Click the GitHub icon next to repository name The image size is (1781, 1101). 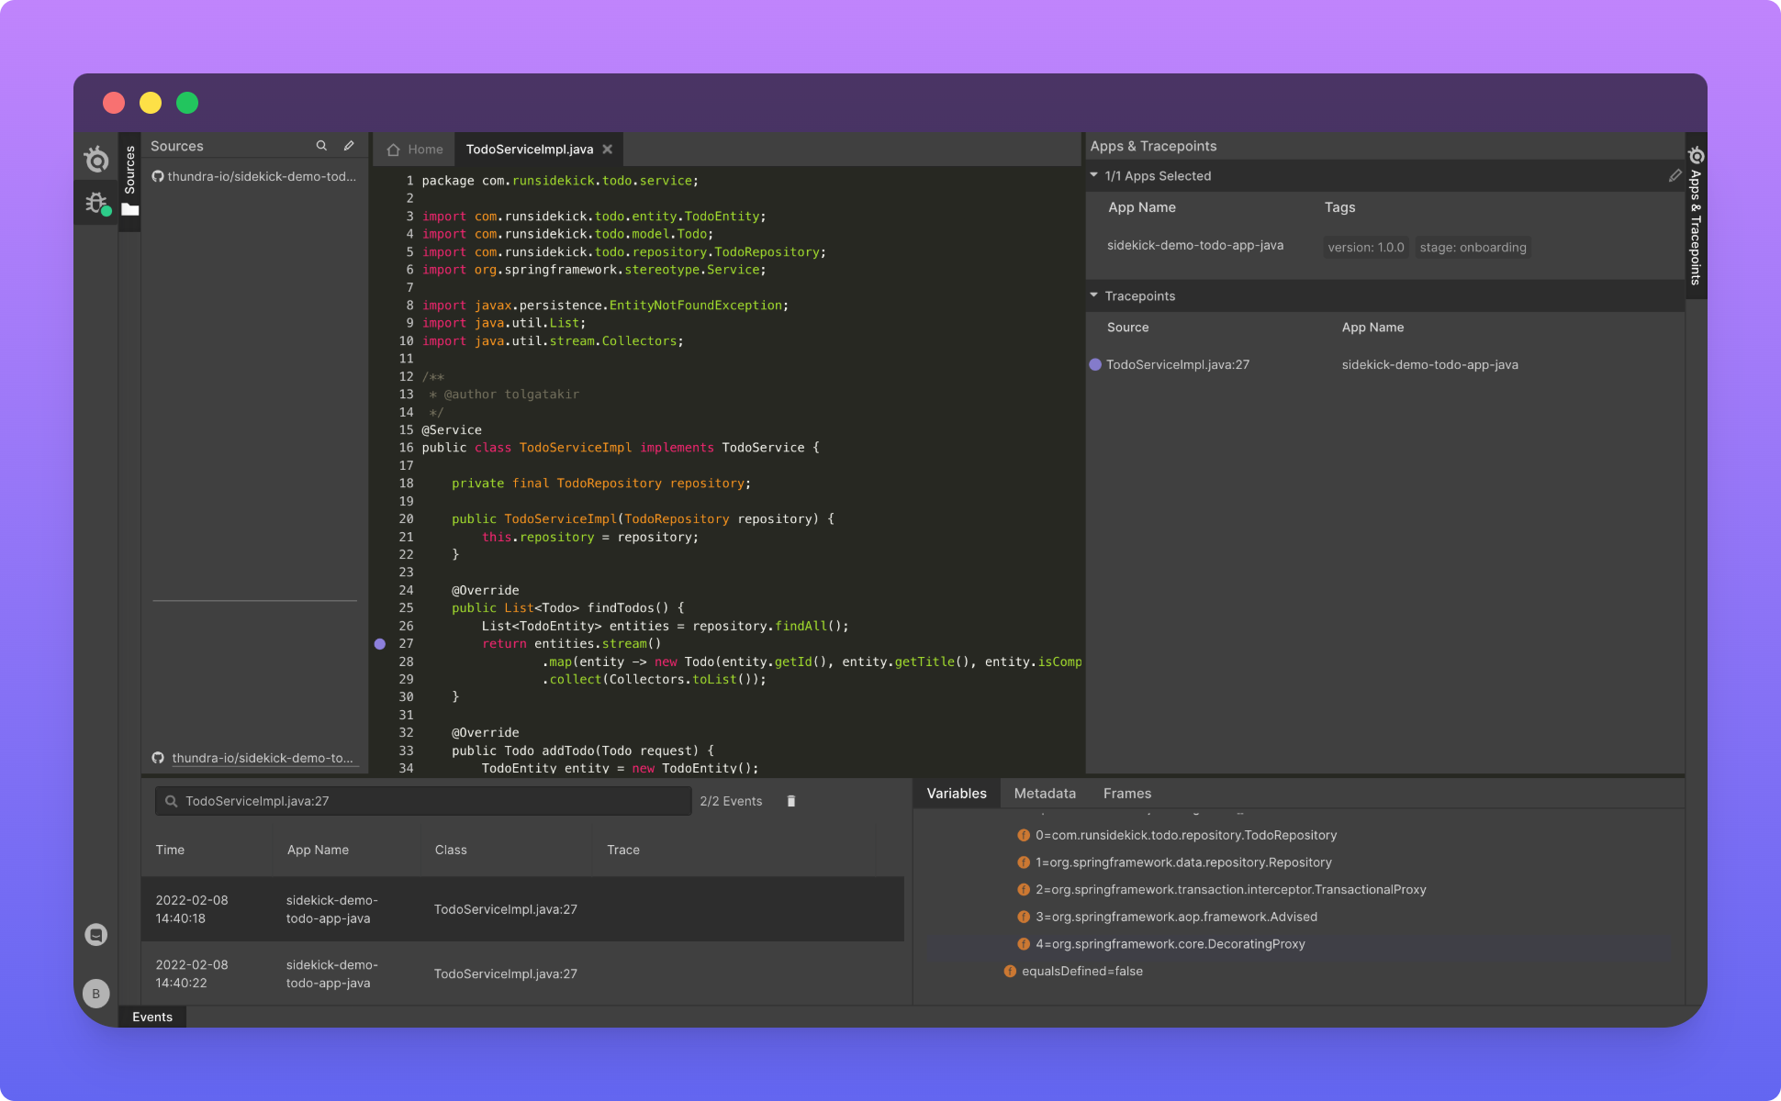tap(158, 176)
